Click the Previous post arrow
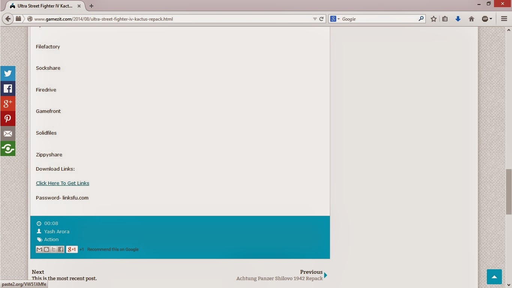 (x=326, y=275)
